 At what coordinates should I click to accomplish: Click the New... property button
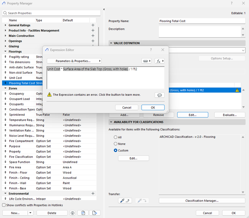point(15,213)
